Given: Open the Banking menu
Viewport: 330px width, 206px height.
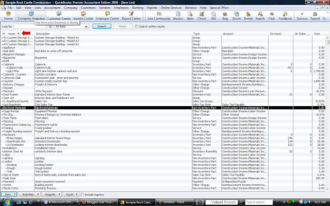Looking at the screenshot, I should tap(138, 8).
